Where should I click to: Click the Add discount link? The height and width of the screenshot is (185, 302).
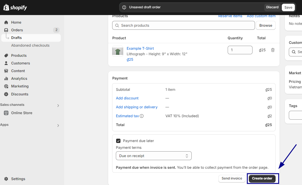tap(127, 98)
